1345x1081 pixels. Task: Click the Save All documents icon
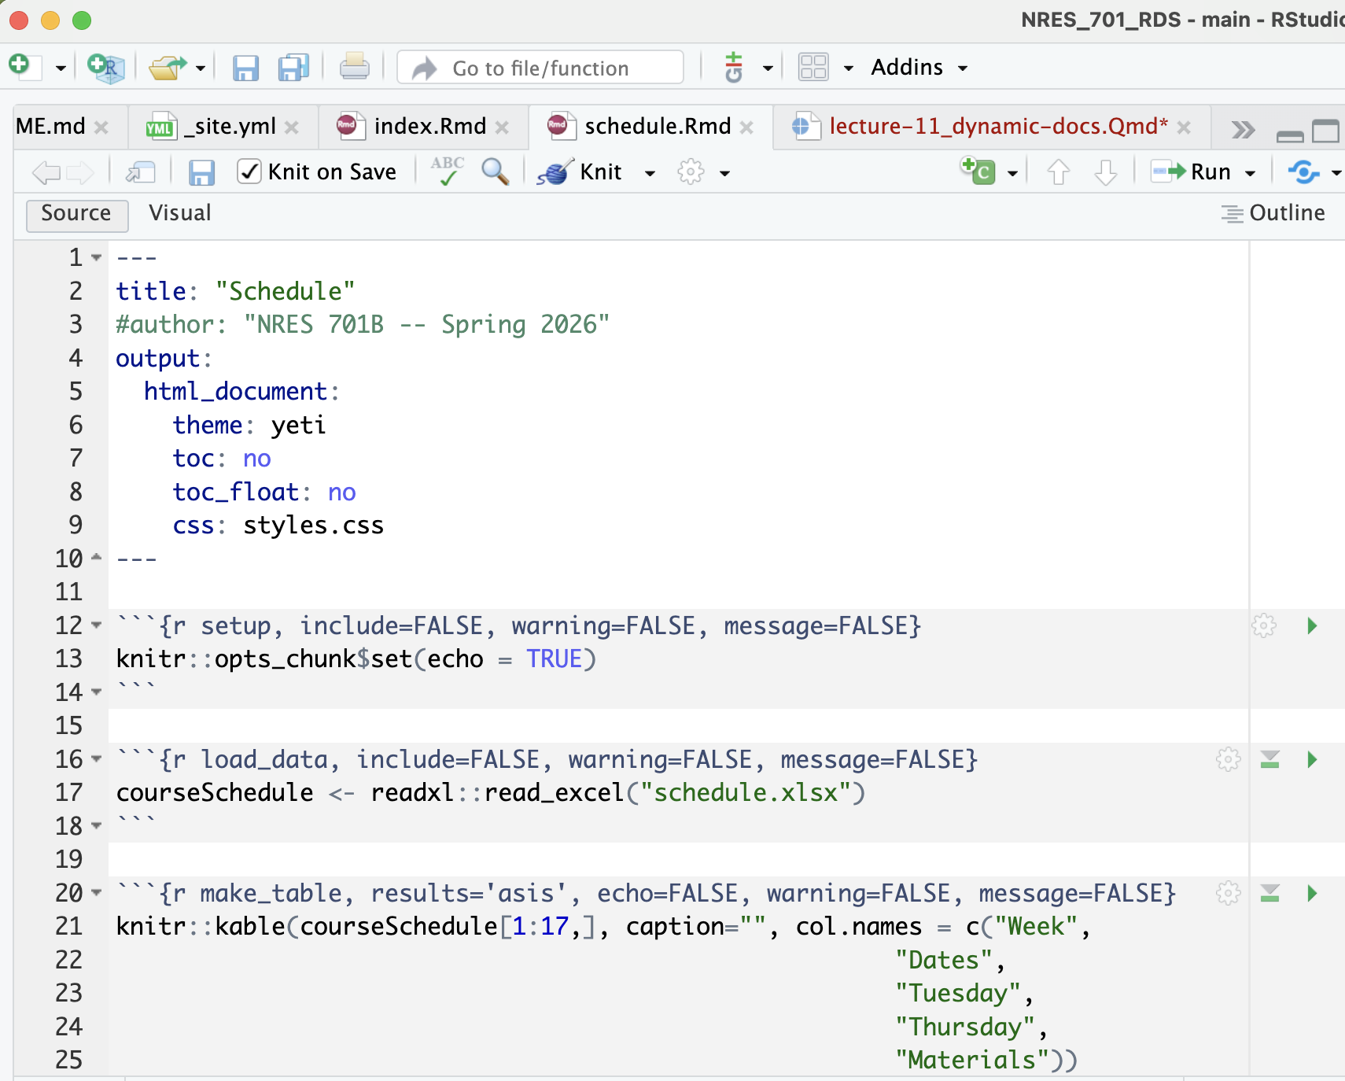tap(293, 68)
